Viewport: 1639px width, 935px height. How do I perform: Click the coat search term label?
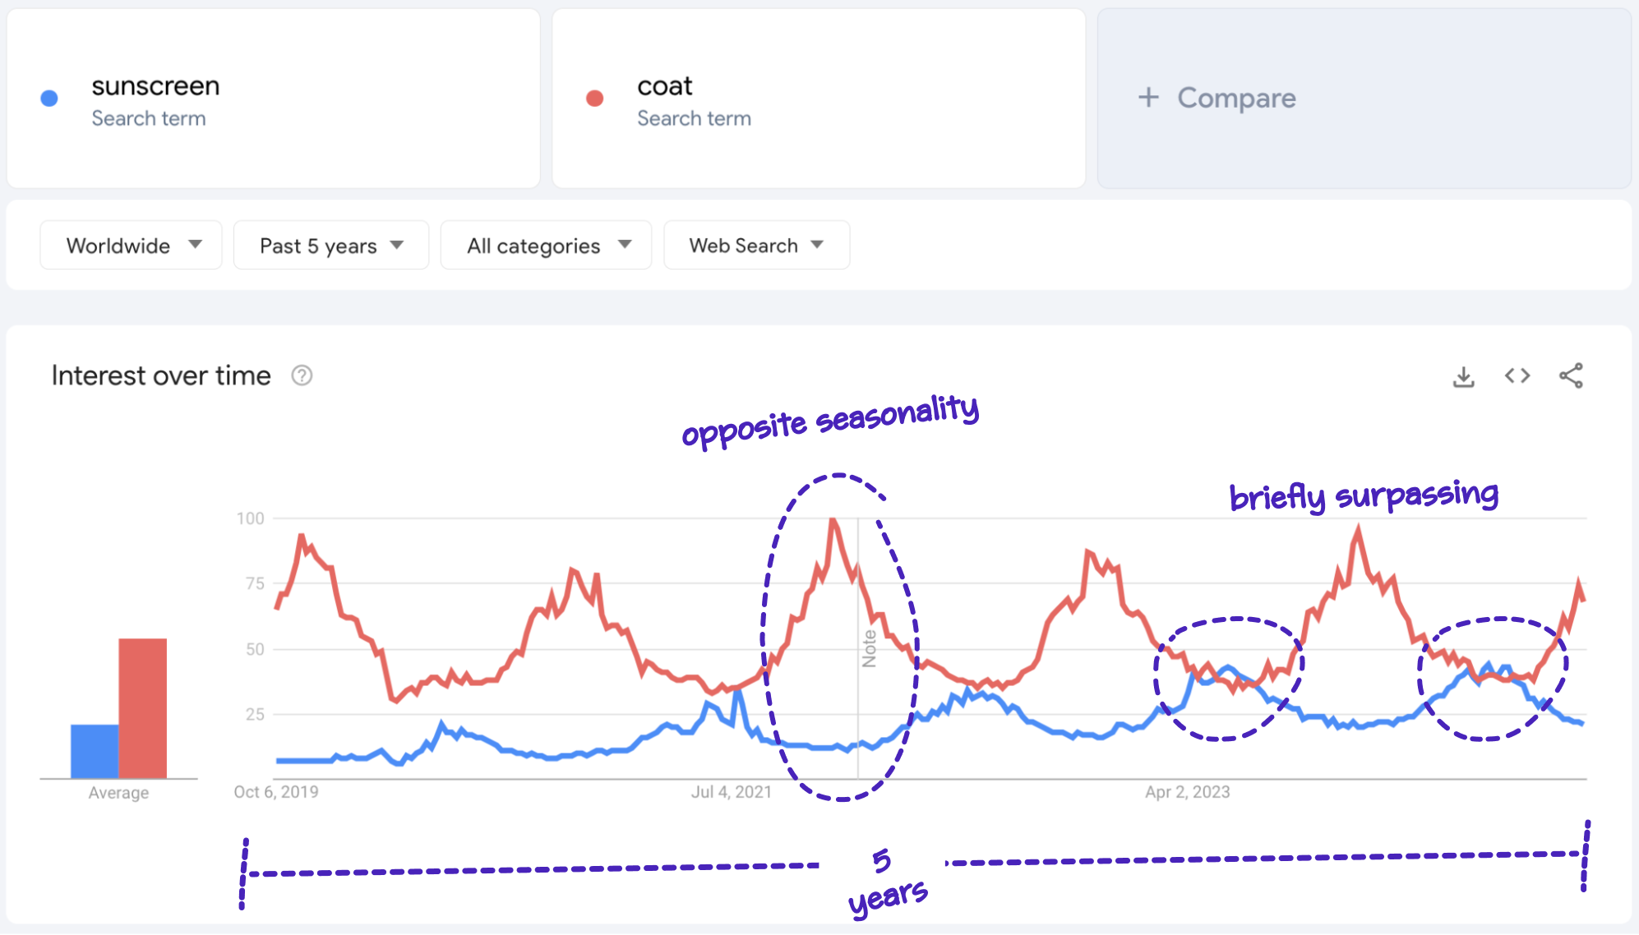point(667,85)
